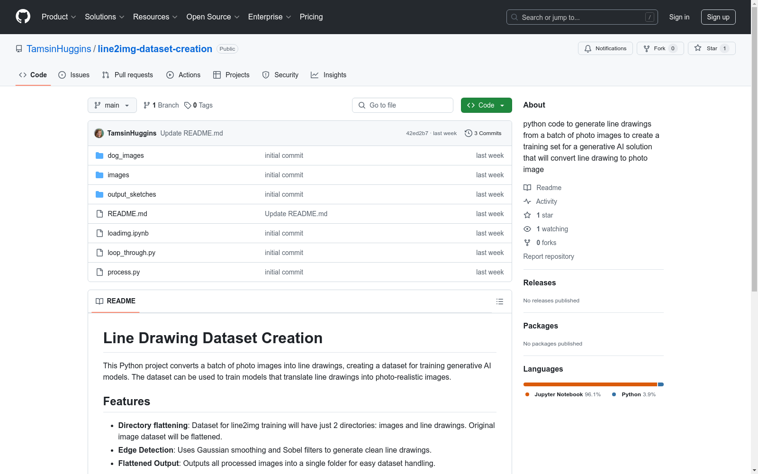Click the Sign up button

coord(718,17)
